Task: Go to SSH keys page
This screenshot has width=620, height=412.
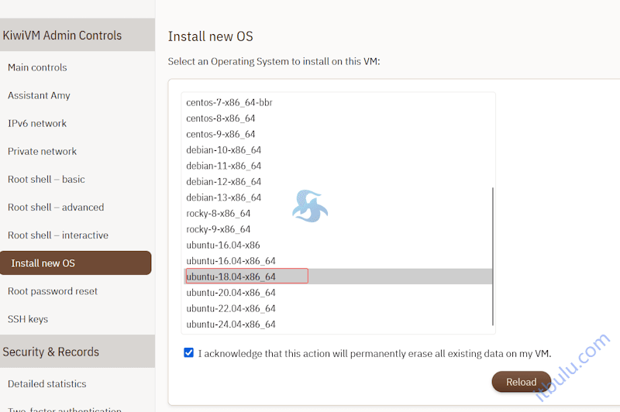Action: click(28, 319)
